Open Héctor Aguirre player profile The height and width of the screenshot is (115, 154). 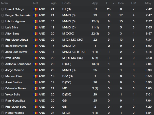click(15, 21)
